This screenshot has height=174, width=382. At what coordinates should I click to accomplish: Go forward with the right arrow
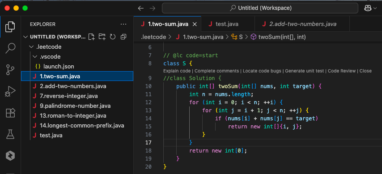(153, 8)
